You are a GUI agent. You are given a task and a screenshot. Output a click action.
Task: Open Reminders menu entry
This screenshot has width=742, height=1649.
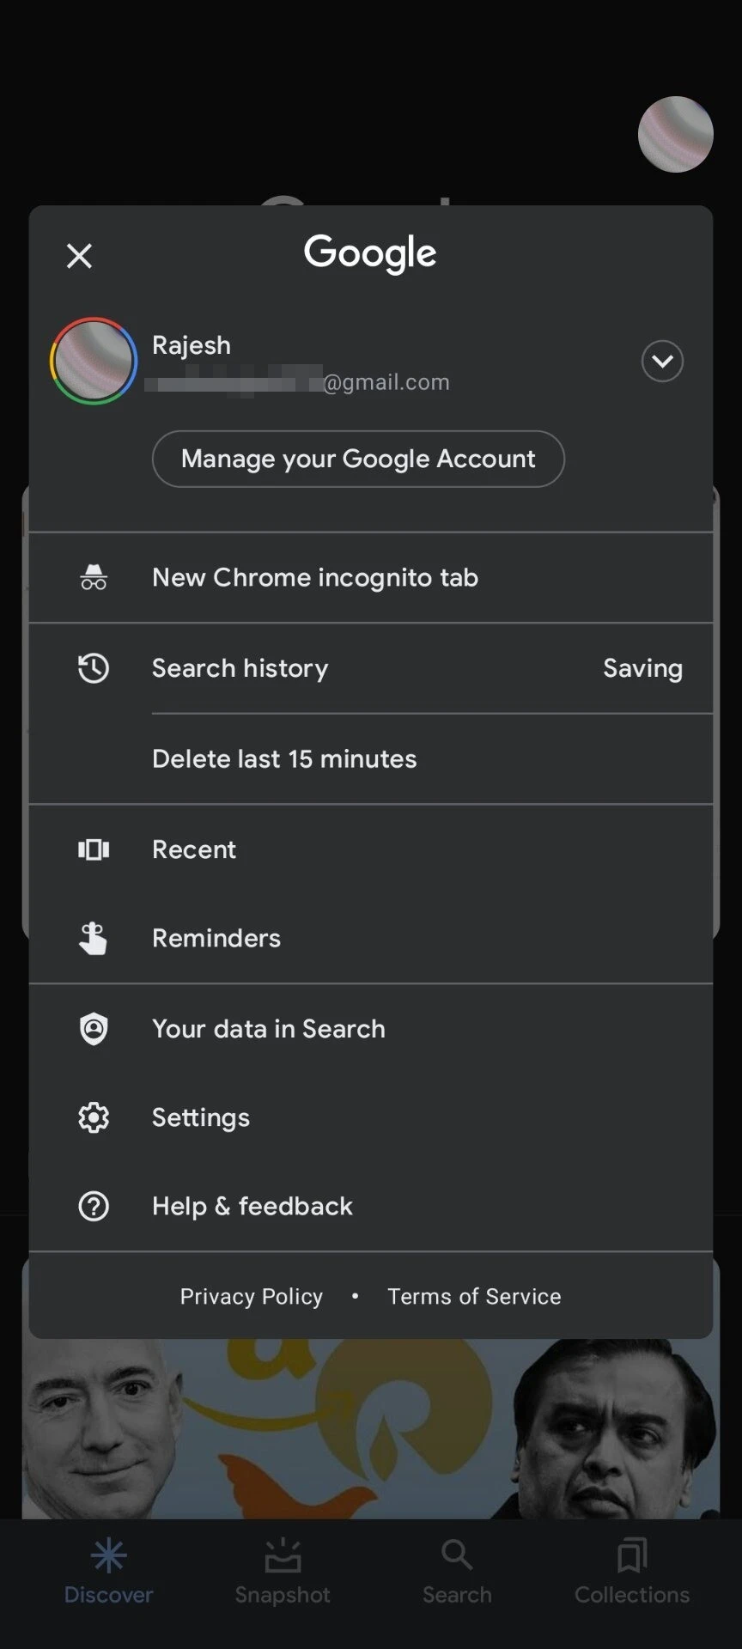(216, 938)
